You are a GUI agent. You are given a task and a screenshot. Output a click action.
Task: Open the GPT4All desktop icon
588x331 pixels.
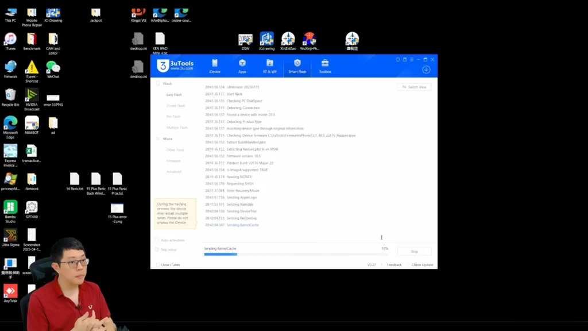pos(32,210)
